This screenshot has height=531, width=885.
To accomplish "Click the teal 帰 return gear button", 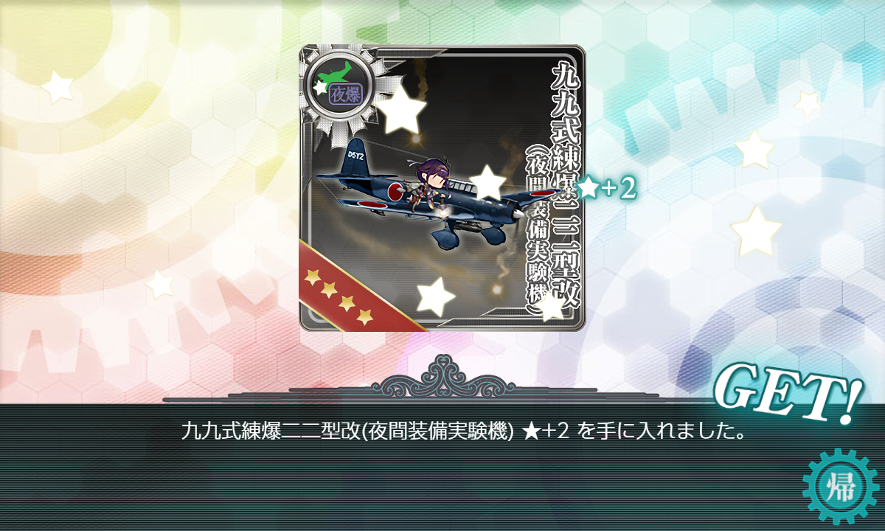I will point(841,487).
